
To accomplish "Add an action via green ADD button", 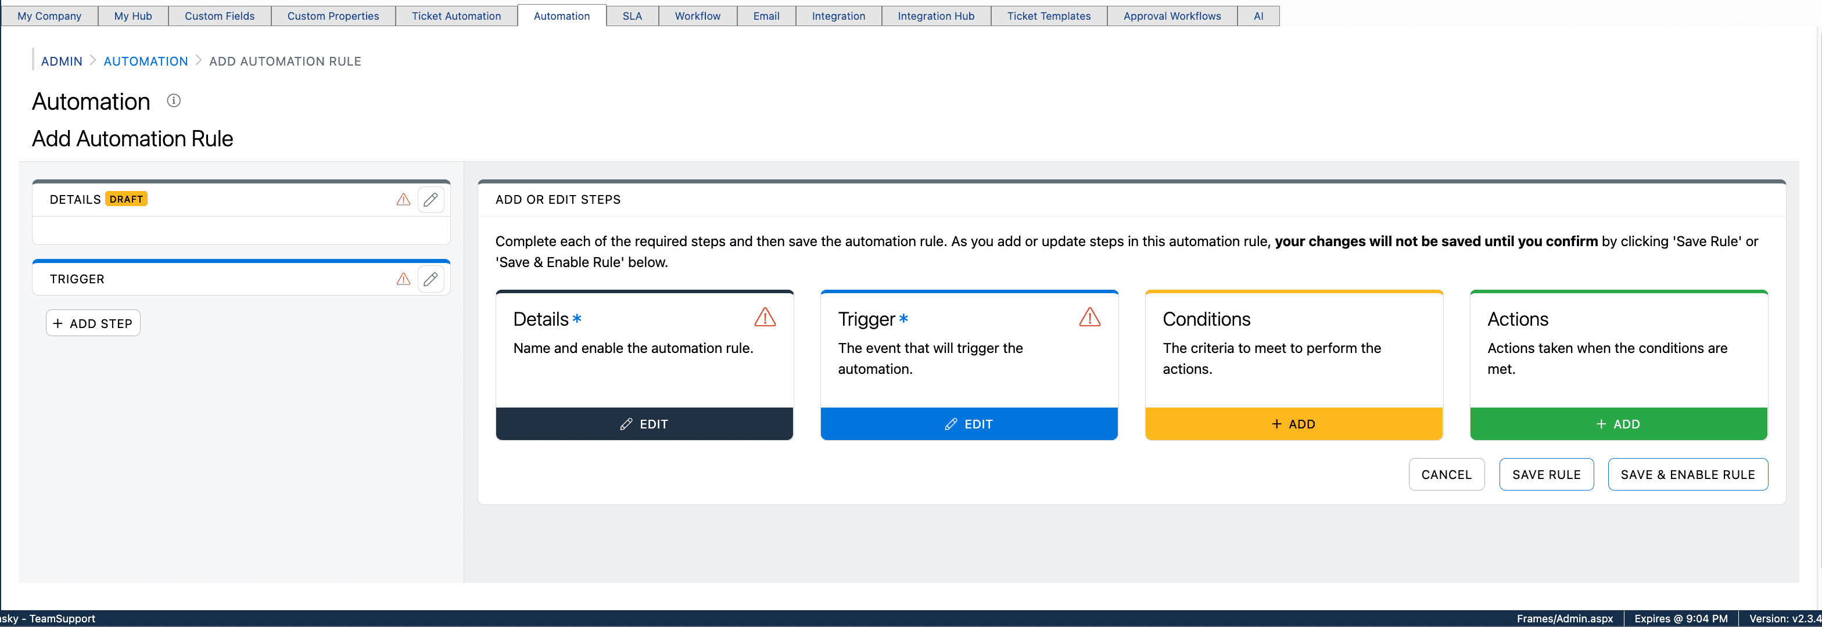I will point(1618,423).
